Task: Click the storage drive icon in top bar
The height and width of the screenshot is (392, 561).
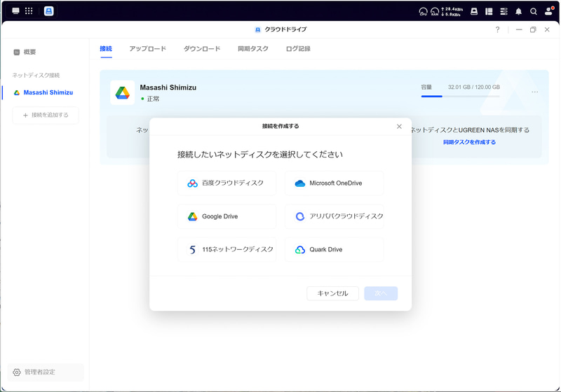Action: point(474,11)
